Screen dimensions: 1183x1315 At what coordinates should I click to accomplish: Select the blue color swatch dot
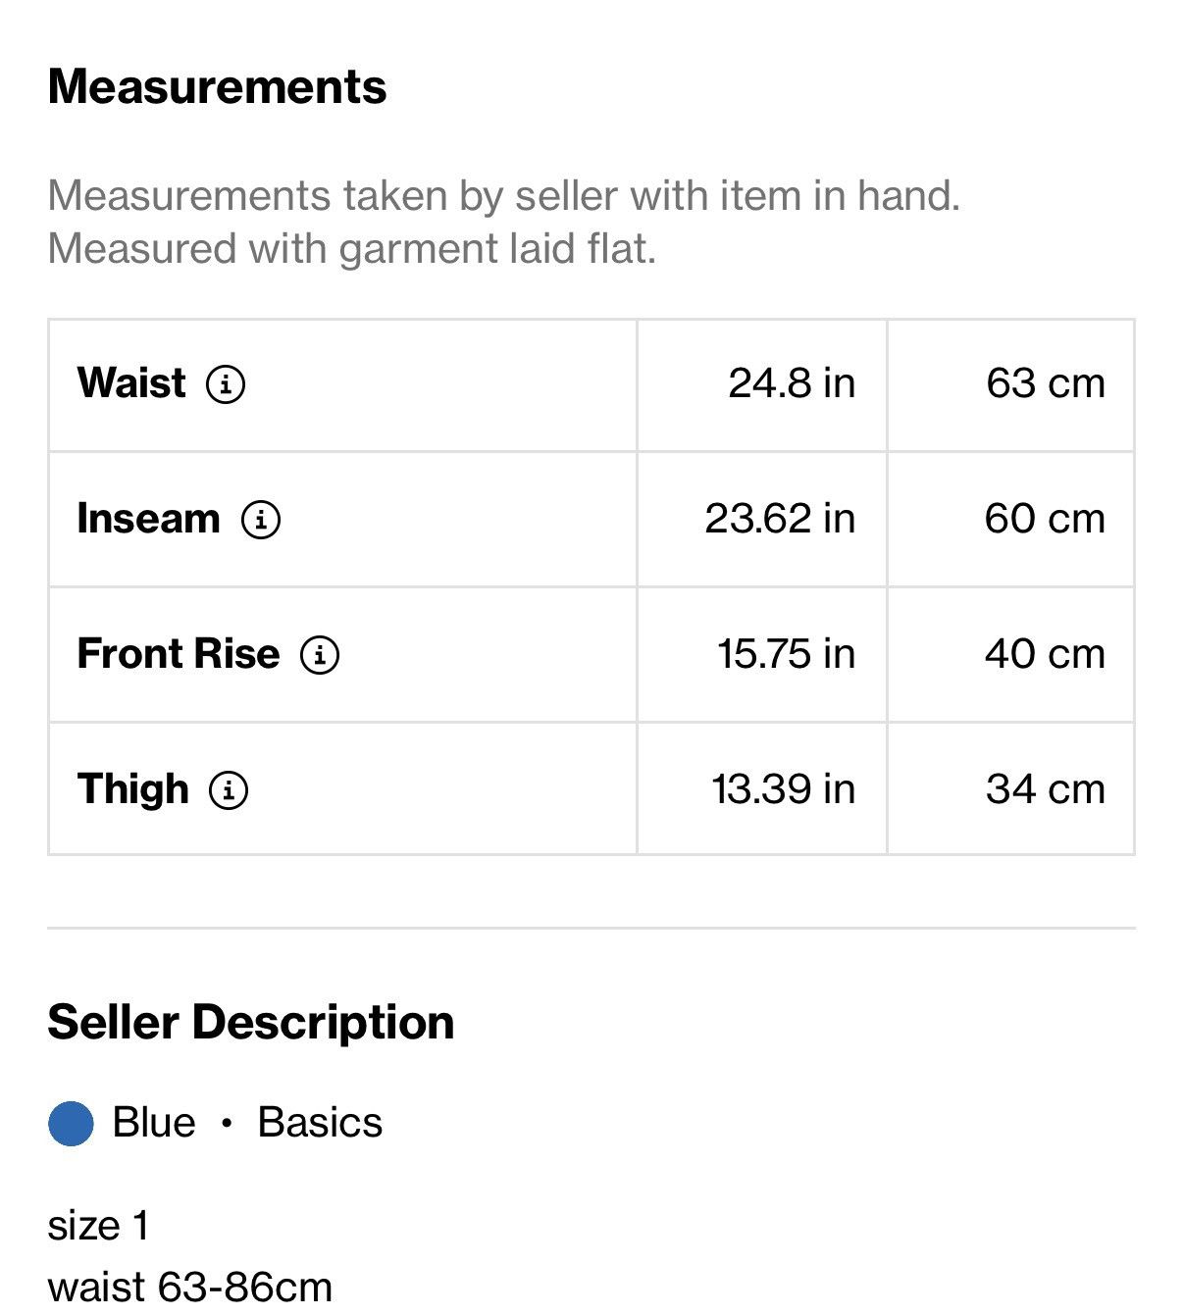(x=71, y=1123)
